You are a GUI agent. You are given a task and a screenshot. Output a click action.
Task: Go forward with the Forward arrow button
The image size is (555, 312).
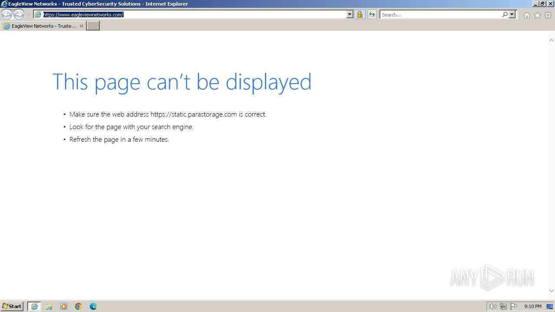pos(19,15)
